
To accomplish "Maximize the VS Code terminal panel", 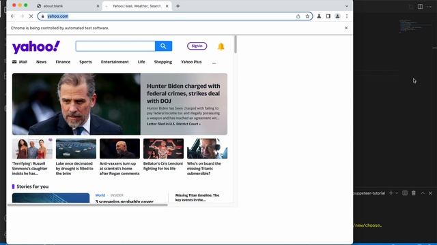I will pyautogui.click(x=423, y=193).
